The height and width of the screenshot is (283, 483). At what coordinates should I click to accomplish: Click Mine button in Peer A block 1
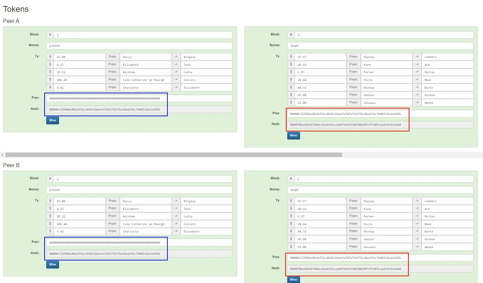[53, 120]
